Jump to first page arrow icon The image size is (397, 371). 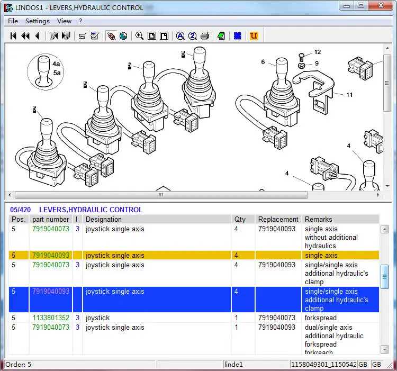point(13,36)
